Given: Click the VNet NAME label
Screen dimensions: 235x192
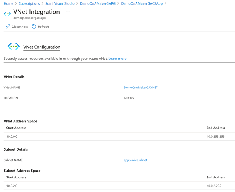Looking at the screenshot, I should click(12, 88).
